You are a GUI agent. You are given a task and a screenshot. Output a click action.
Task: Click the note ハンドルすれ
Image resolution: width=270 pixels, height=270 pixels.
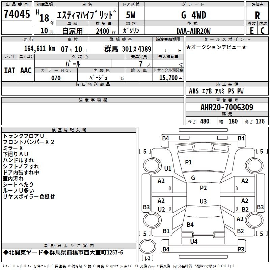click(19, 160)
